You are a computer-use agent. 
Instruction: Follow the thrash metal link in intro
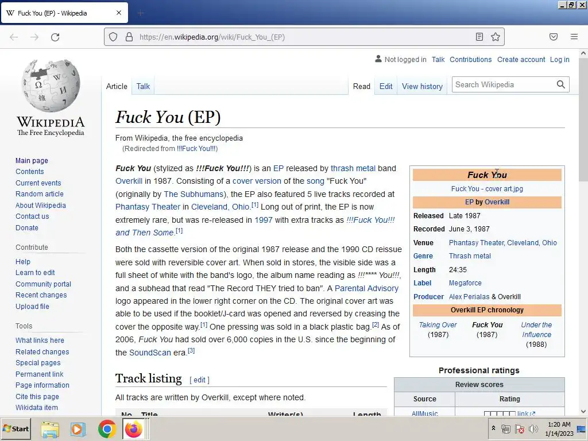(x=353, y=168)
